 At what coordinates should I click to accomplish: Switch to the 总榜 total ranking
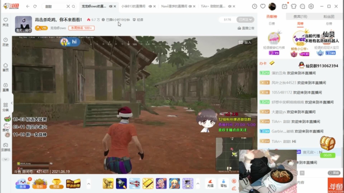(329, 23)
